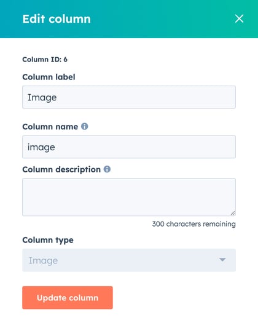Click the Update column button
258x322 pixels.
pos(68,297)
